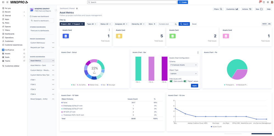Focus the top Search input field

click(132, 2)
